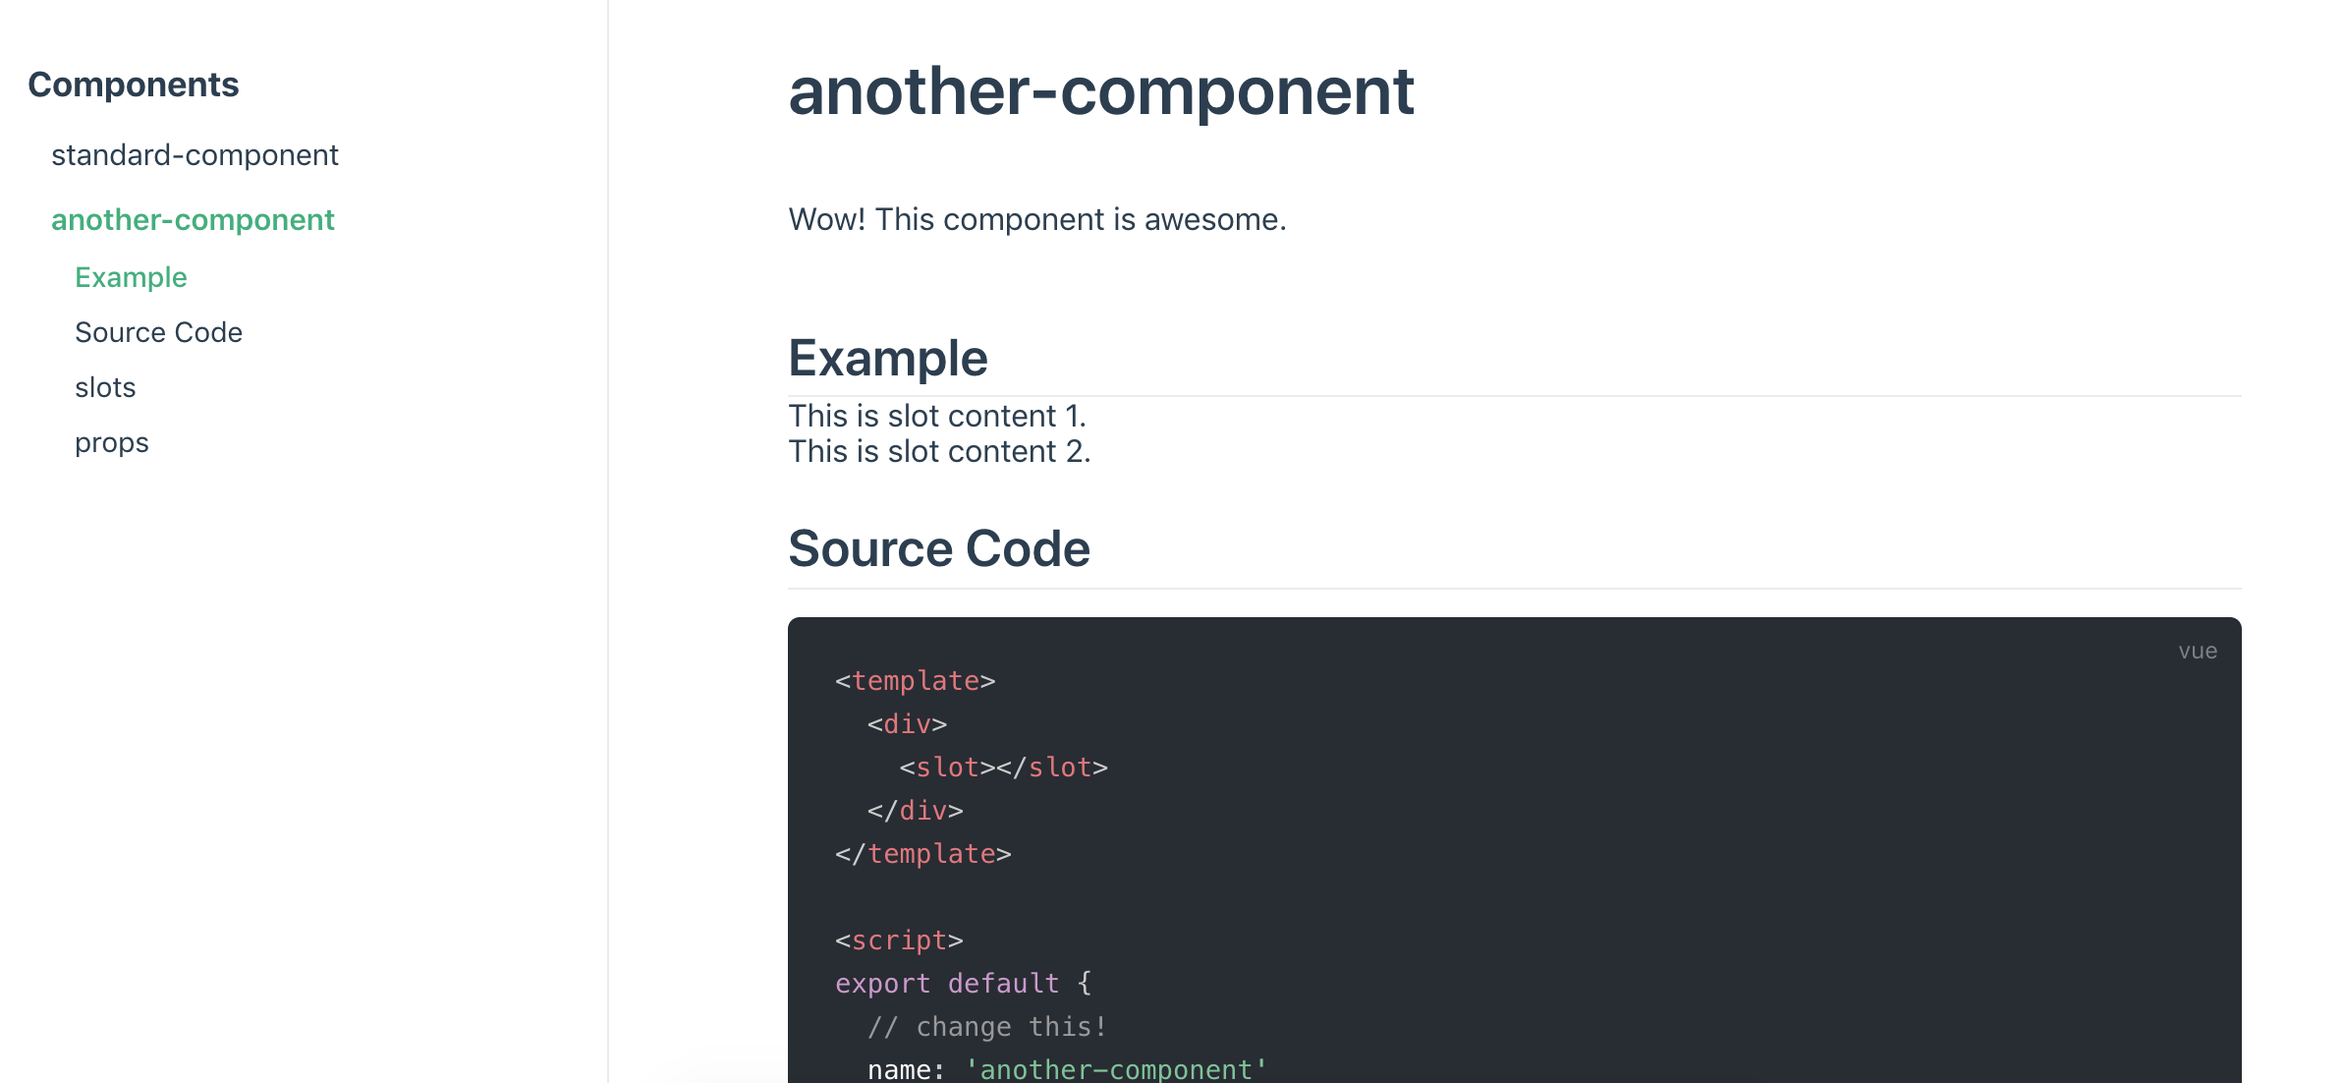Image resolution: width=2344 pixels, height=1083 pixels.
Task: Navigate to Source Code from sidebar
Action: pyautogui.click(x=158, y=331)
